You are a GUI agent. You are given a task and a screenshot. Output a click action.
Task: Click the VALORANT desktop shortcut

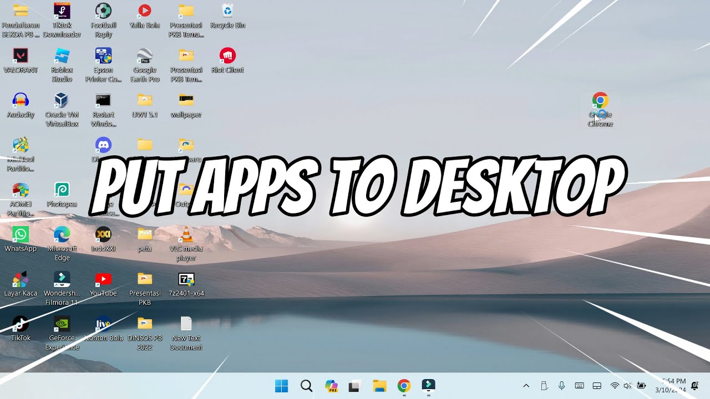click(x=21, y=60)
